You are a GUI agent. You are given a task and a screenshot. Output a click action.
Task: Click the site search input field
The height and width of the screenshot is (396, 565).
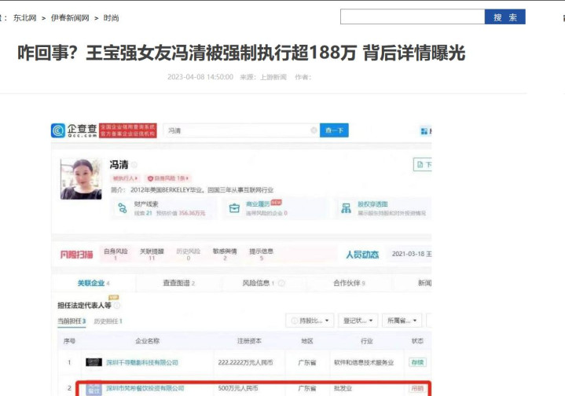tap(413, 17)
